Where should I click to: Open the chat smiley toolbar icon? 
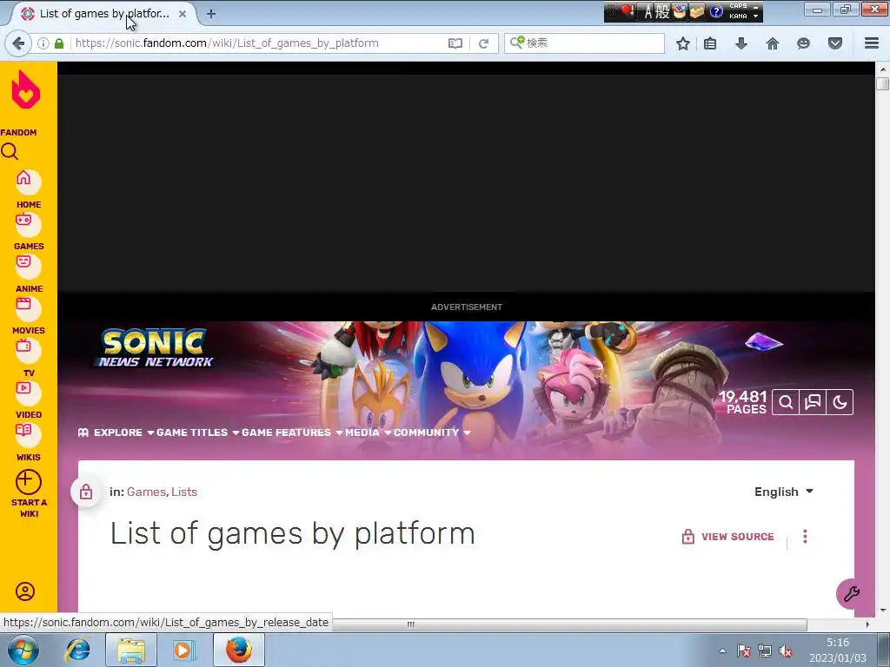pos(803,43)
